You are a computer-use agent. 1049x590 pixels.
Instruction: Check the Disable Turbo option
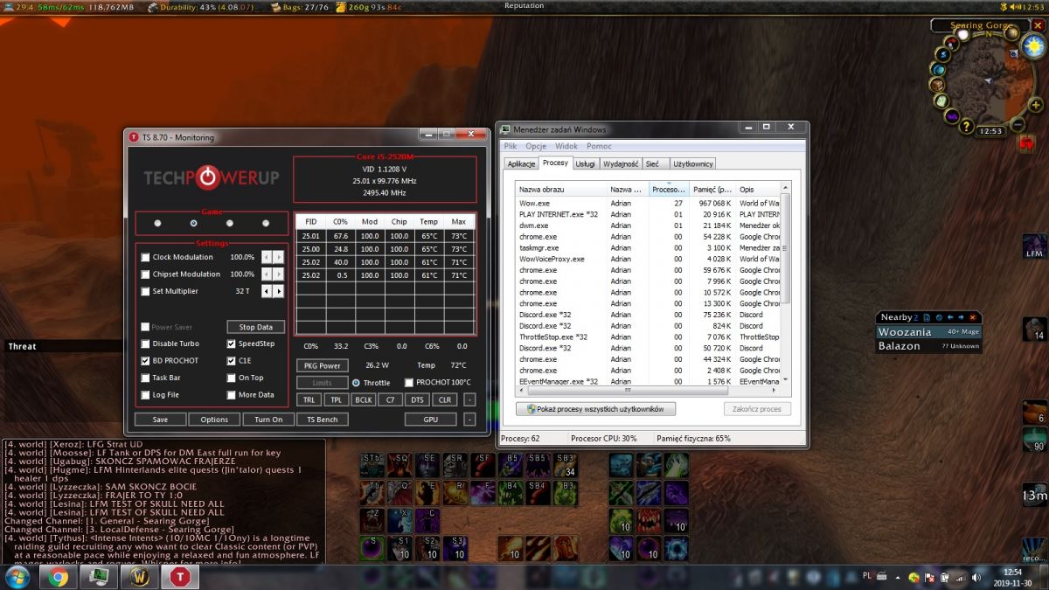(x=145, y=344)
